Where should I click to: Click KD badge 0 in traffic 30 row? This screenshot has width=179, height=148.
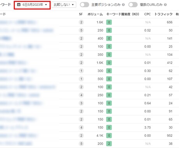click(109, 127)
